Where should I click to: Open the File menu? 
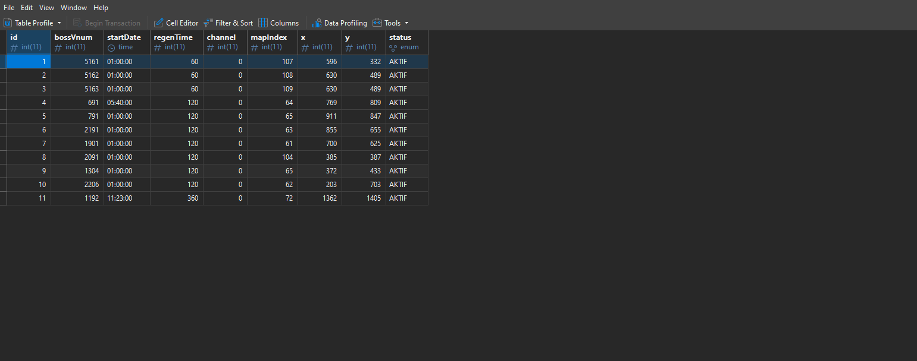click(x=9, y=8)
